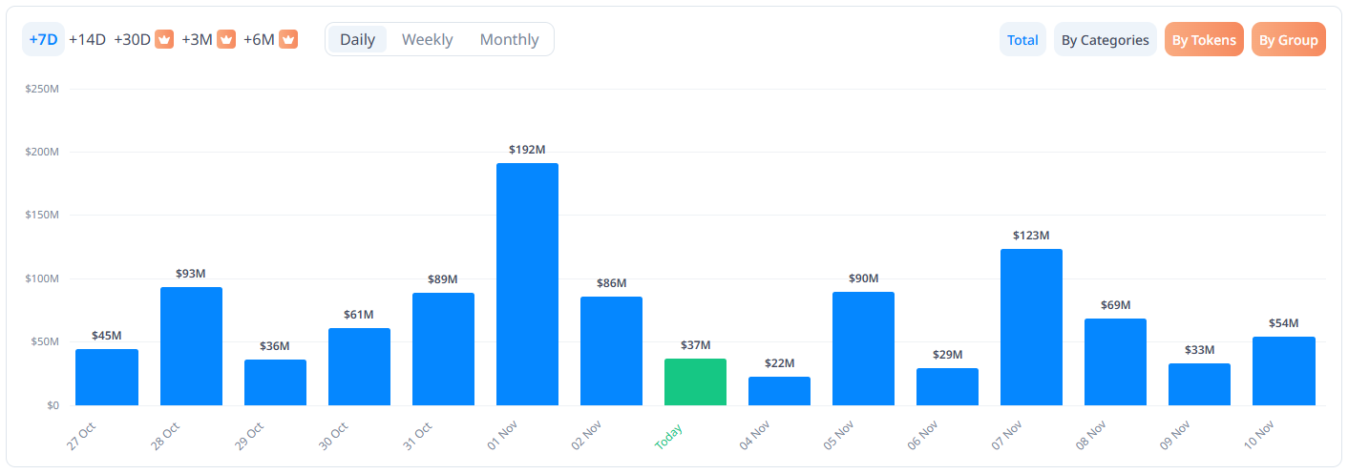Viewport: 1348px width, 474px height.
Task: Click the $93M bar for 28 Oct
Action: click(x=191, y=346)
